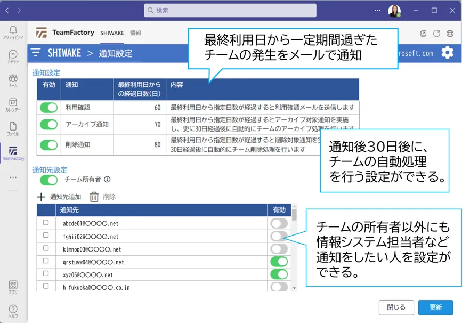Image resolution: width=470 pixels, height=324 pixels.
Task: Open the Activity feed in sidebar
Action: (x=13, y=32)
